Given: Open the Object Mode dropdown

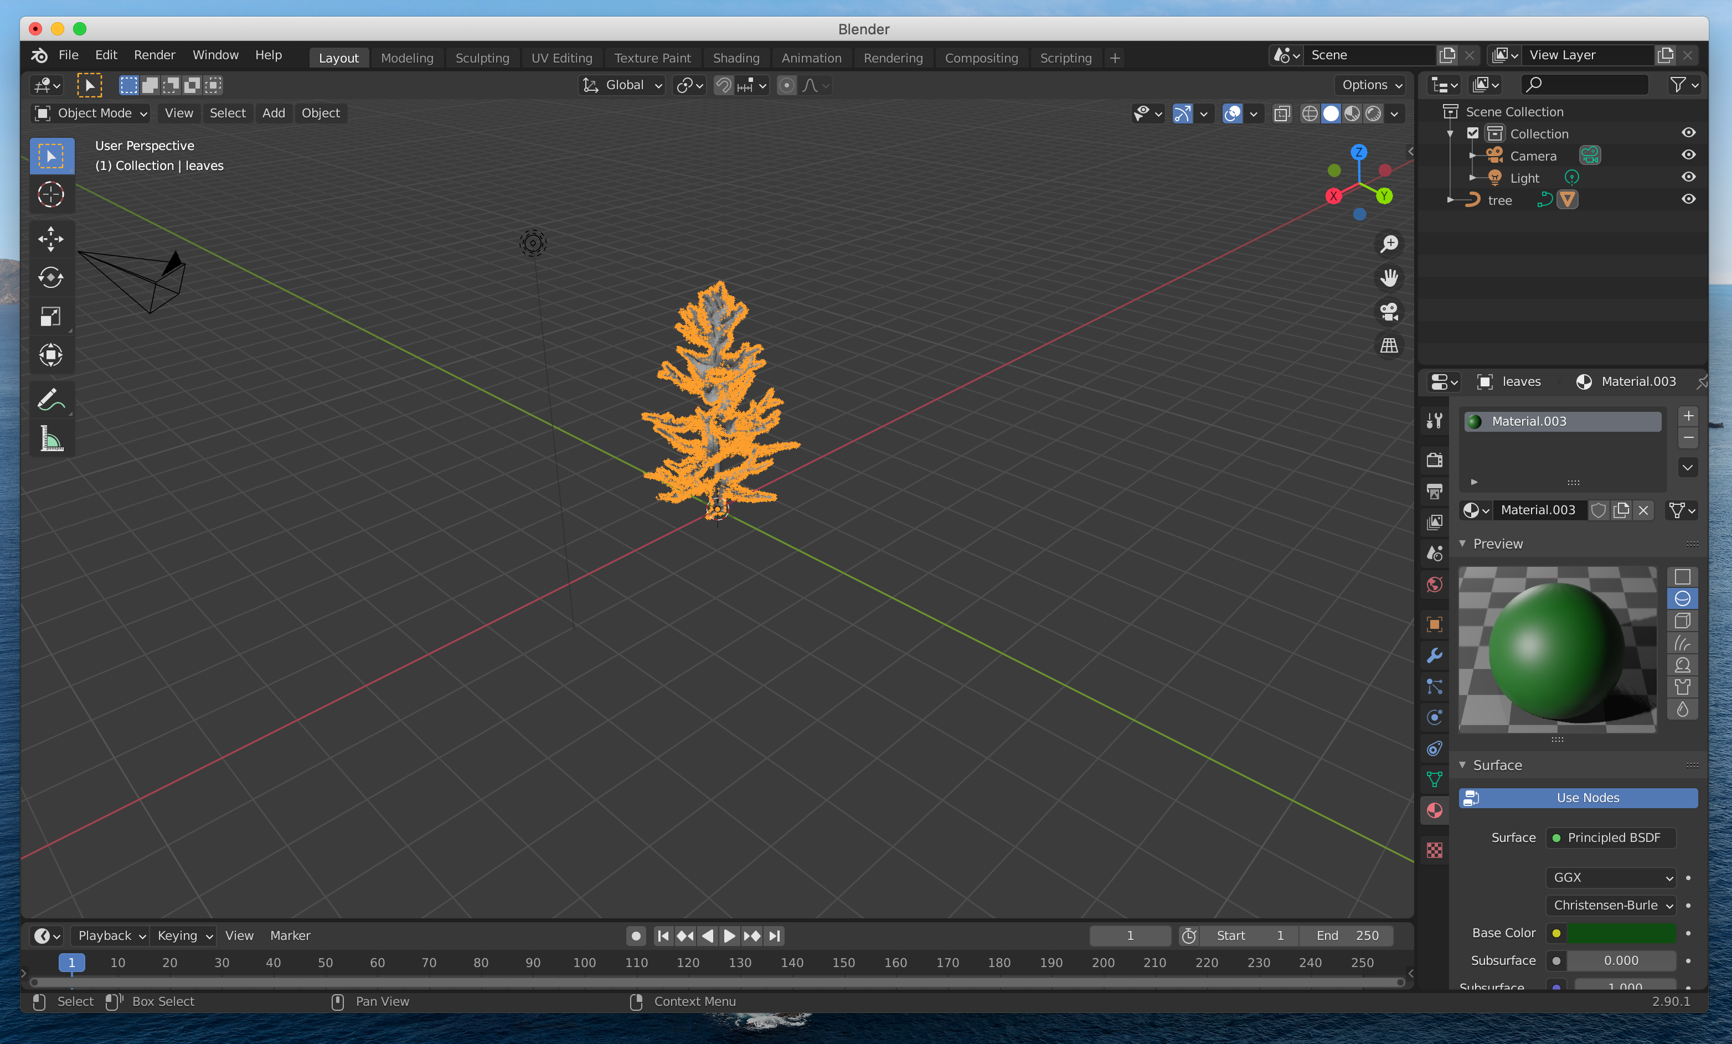Looking at the screenshot, I should pos(91,113).
